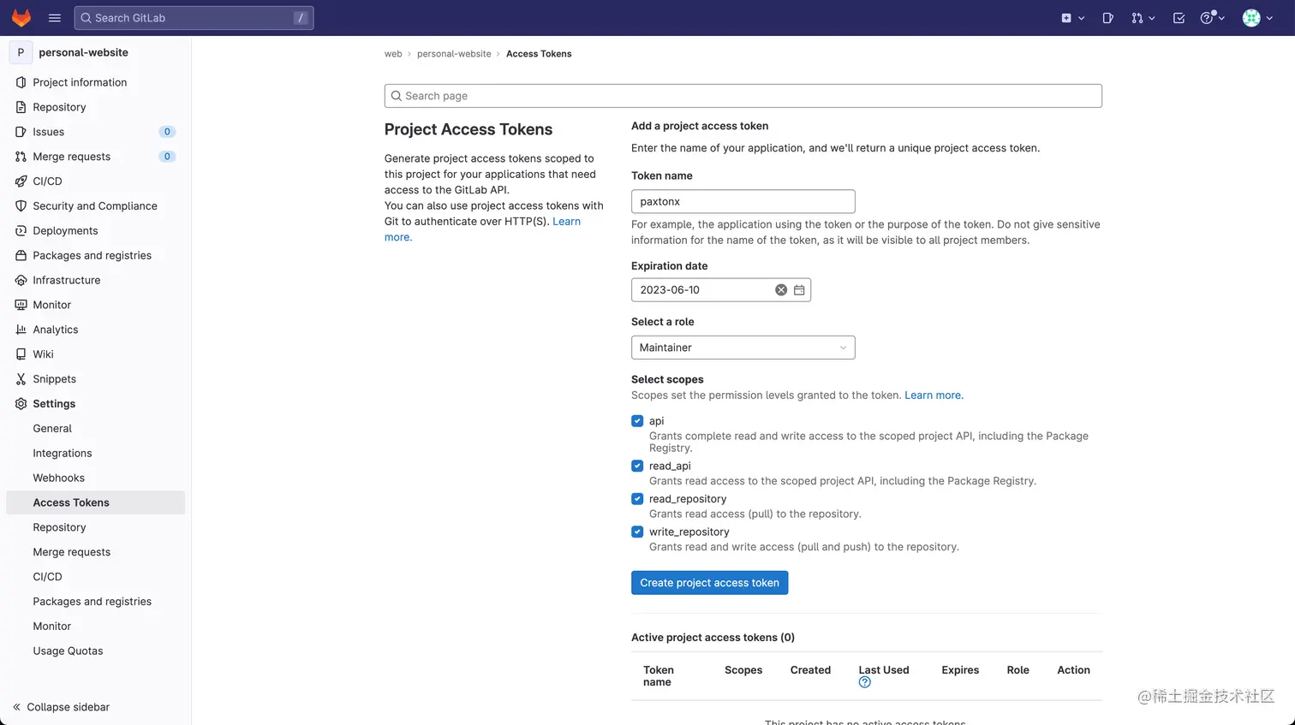
Task: Open the to-do list icon
Action: click(1179, 18)
